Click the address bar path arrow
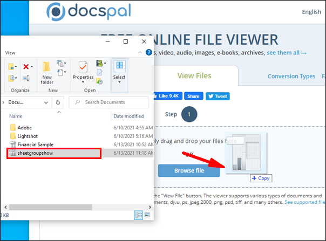This screenshot has height=241, width=326. tap(3, 102)
